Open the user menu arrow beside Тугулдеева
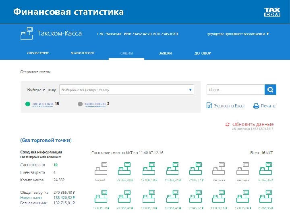 [267, 34]
